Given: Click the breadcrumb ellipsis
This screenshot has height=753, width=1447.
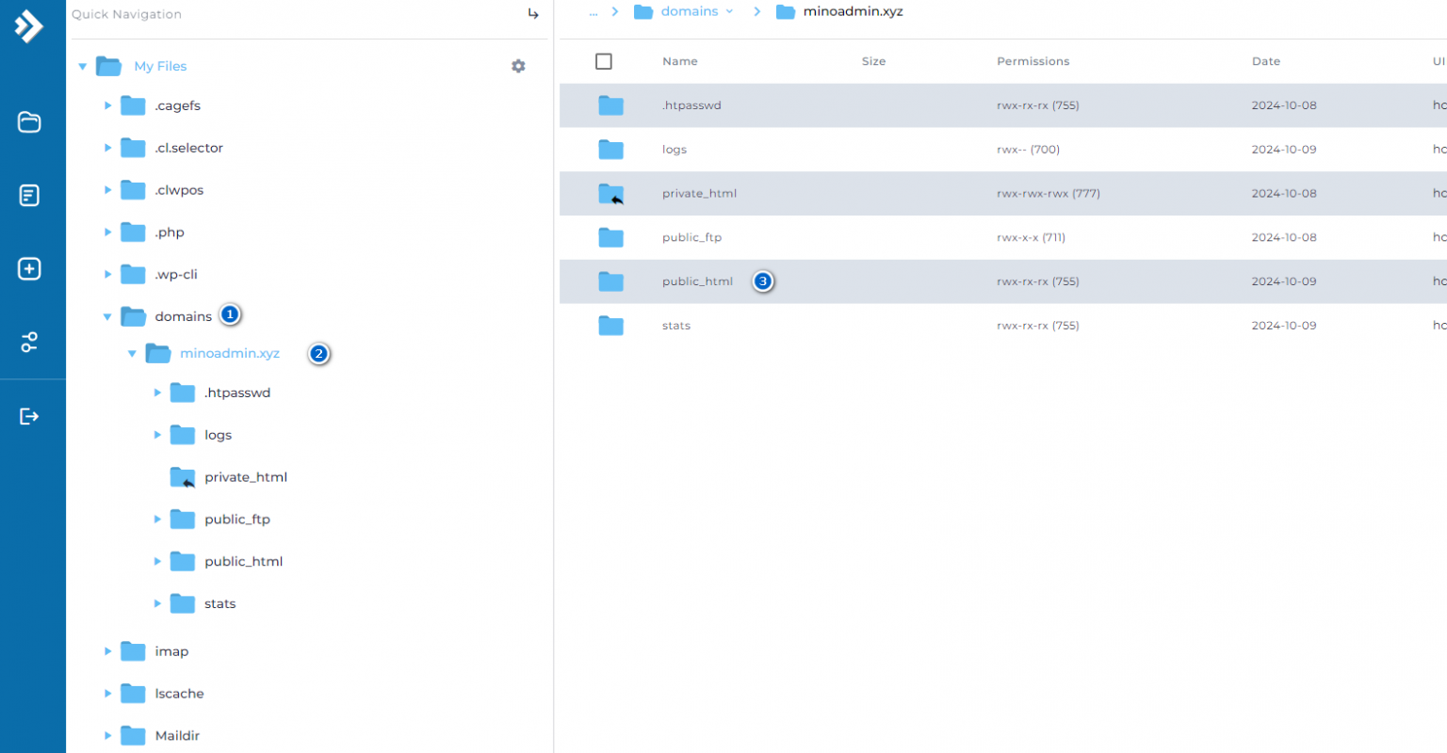Looking at the screenshot, I should point(593,12).
